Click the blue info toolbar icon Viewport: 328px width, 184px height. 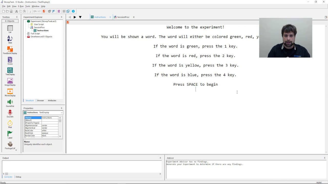[73, 11]
